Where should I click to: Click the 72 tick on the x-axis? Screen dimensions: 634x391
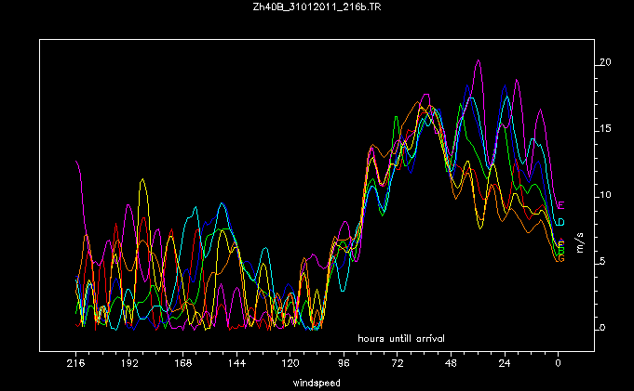[398, 364]
